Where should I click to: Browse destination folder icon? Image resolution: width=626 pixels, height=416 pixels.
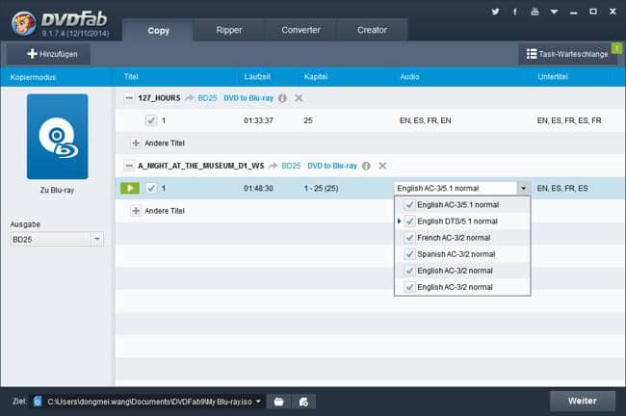coord(278,402)
